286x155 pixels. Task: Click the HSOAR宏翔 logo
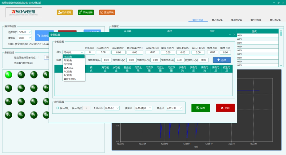[24, 12]
